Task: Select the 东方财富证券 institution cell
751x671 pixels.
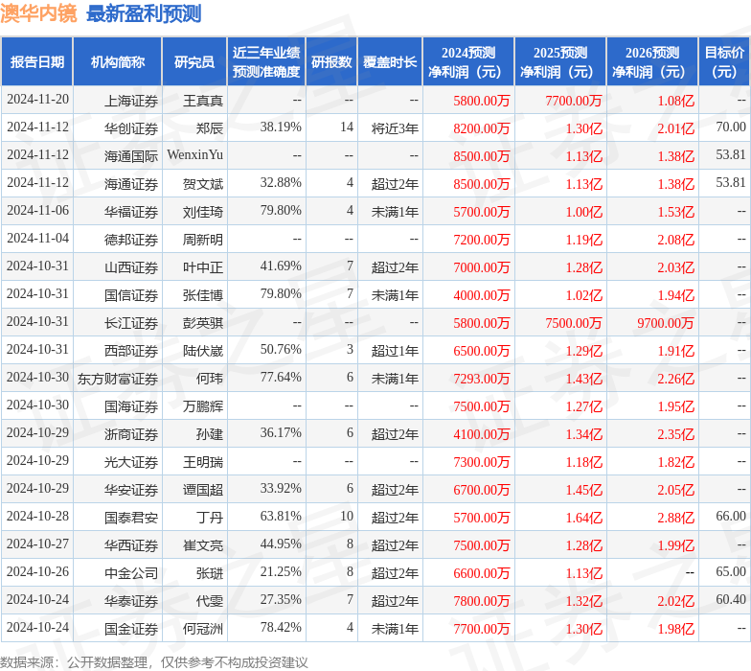Action: pos(117,379)
